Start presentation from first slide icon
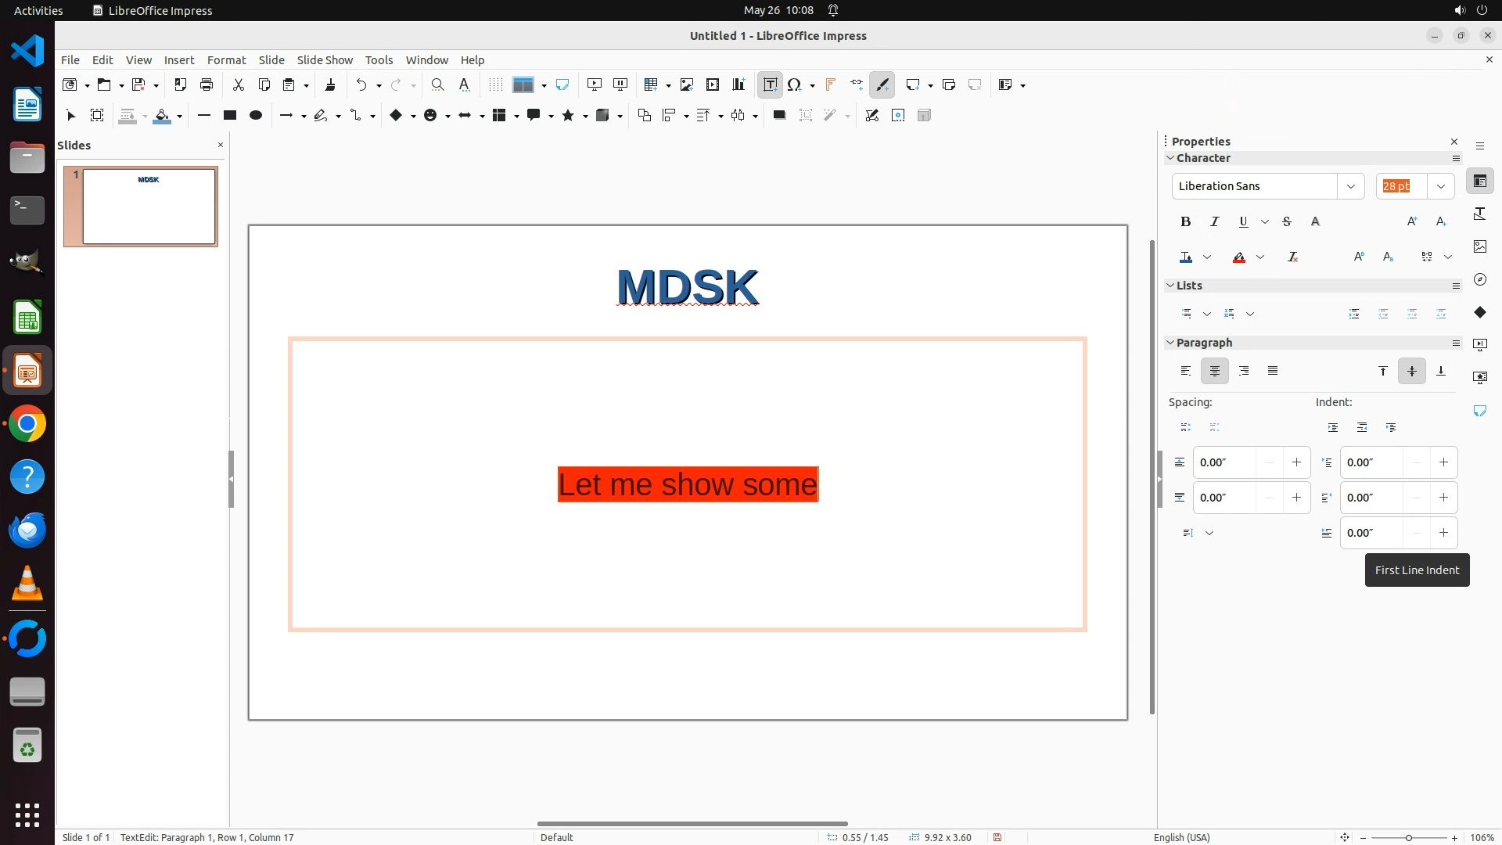This screenshot has height=845, width=1502. [595, 85]
